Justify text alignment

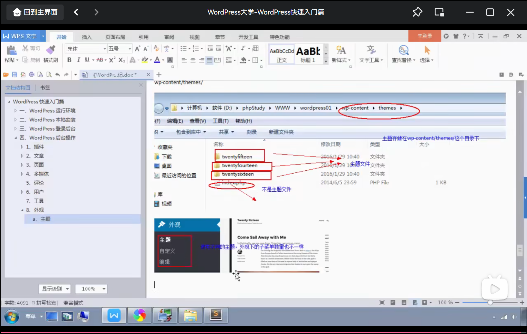click(210, 60)
